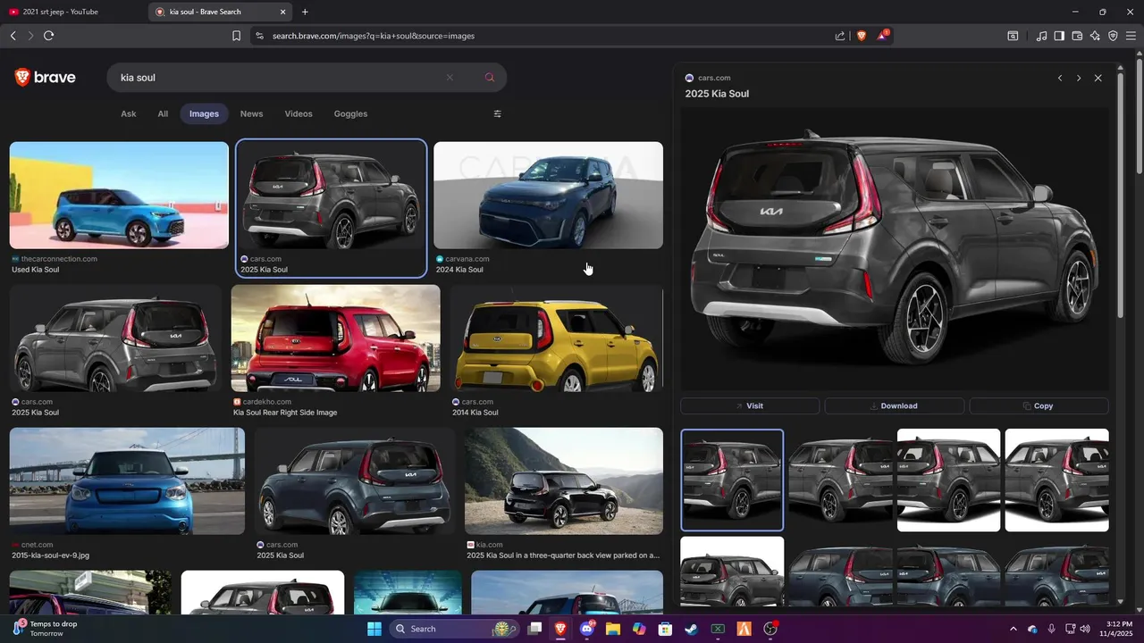The width and height of the screenshot is (1144, 643).
Task: Reload the Brave Search page
Action: 48,36
